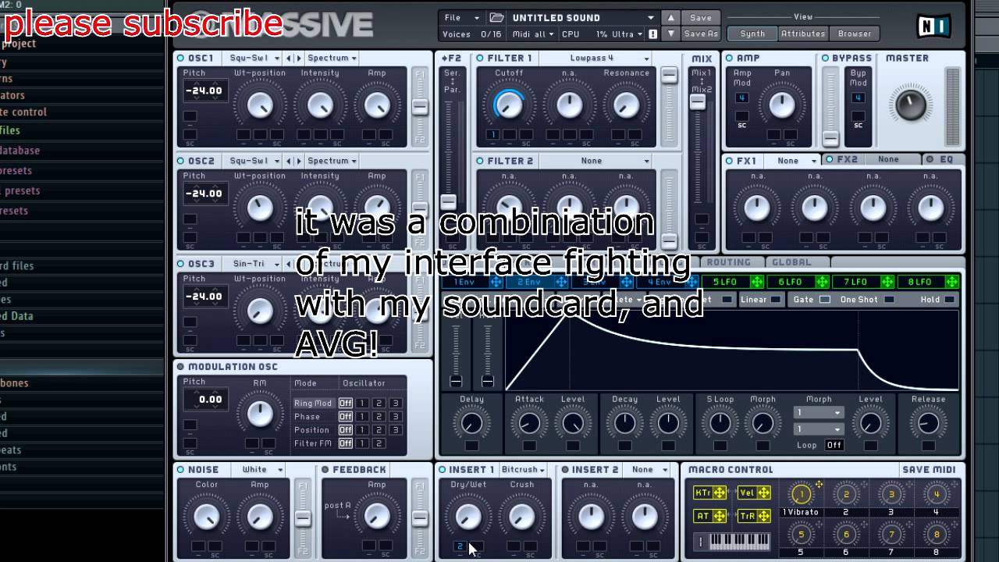Screen dimensions: 999x562
Task: Switch to the Synth view
Action: tap(752, 34)
